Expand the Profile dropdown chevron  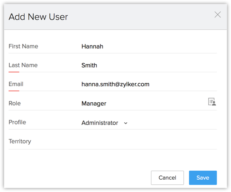(125, 123)
